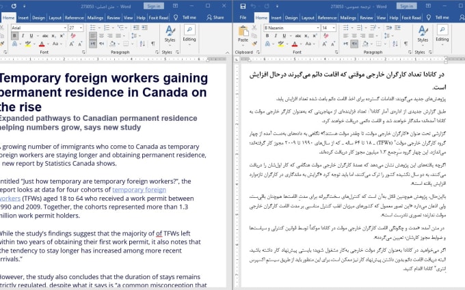Click Justify alignment in left window
The image size is (465, 290).
click(x=118, y=35)
